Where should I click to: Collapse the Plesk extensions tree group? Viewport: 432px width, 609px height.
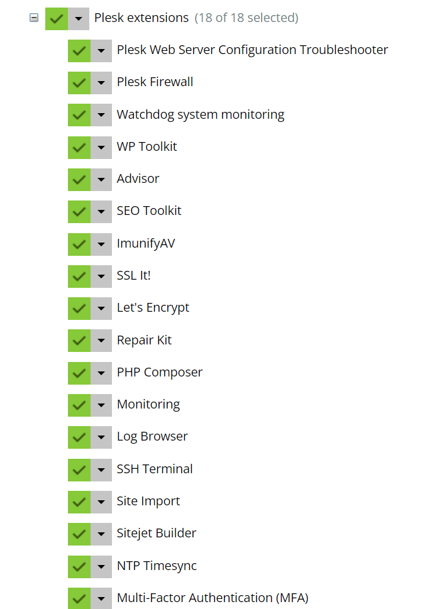[x=34, y=18]
